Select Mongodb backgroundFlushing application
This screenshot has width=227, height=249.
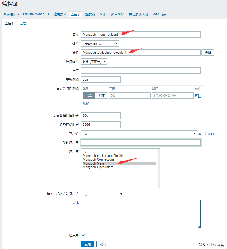[119, 156]
